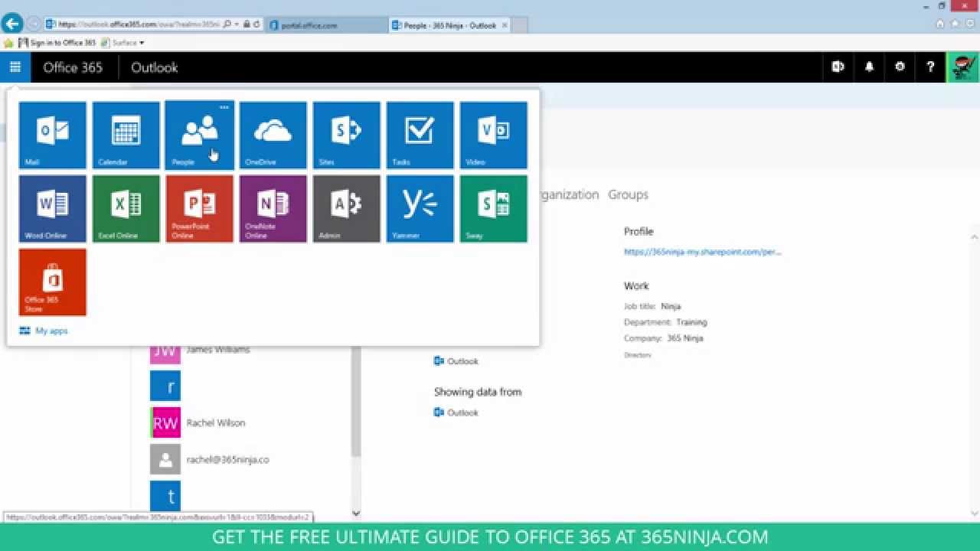This screenshot has height=551, width=980.
Task: Click the browser back arrow button
Action: [x=11, y=24]
